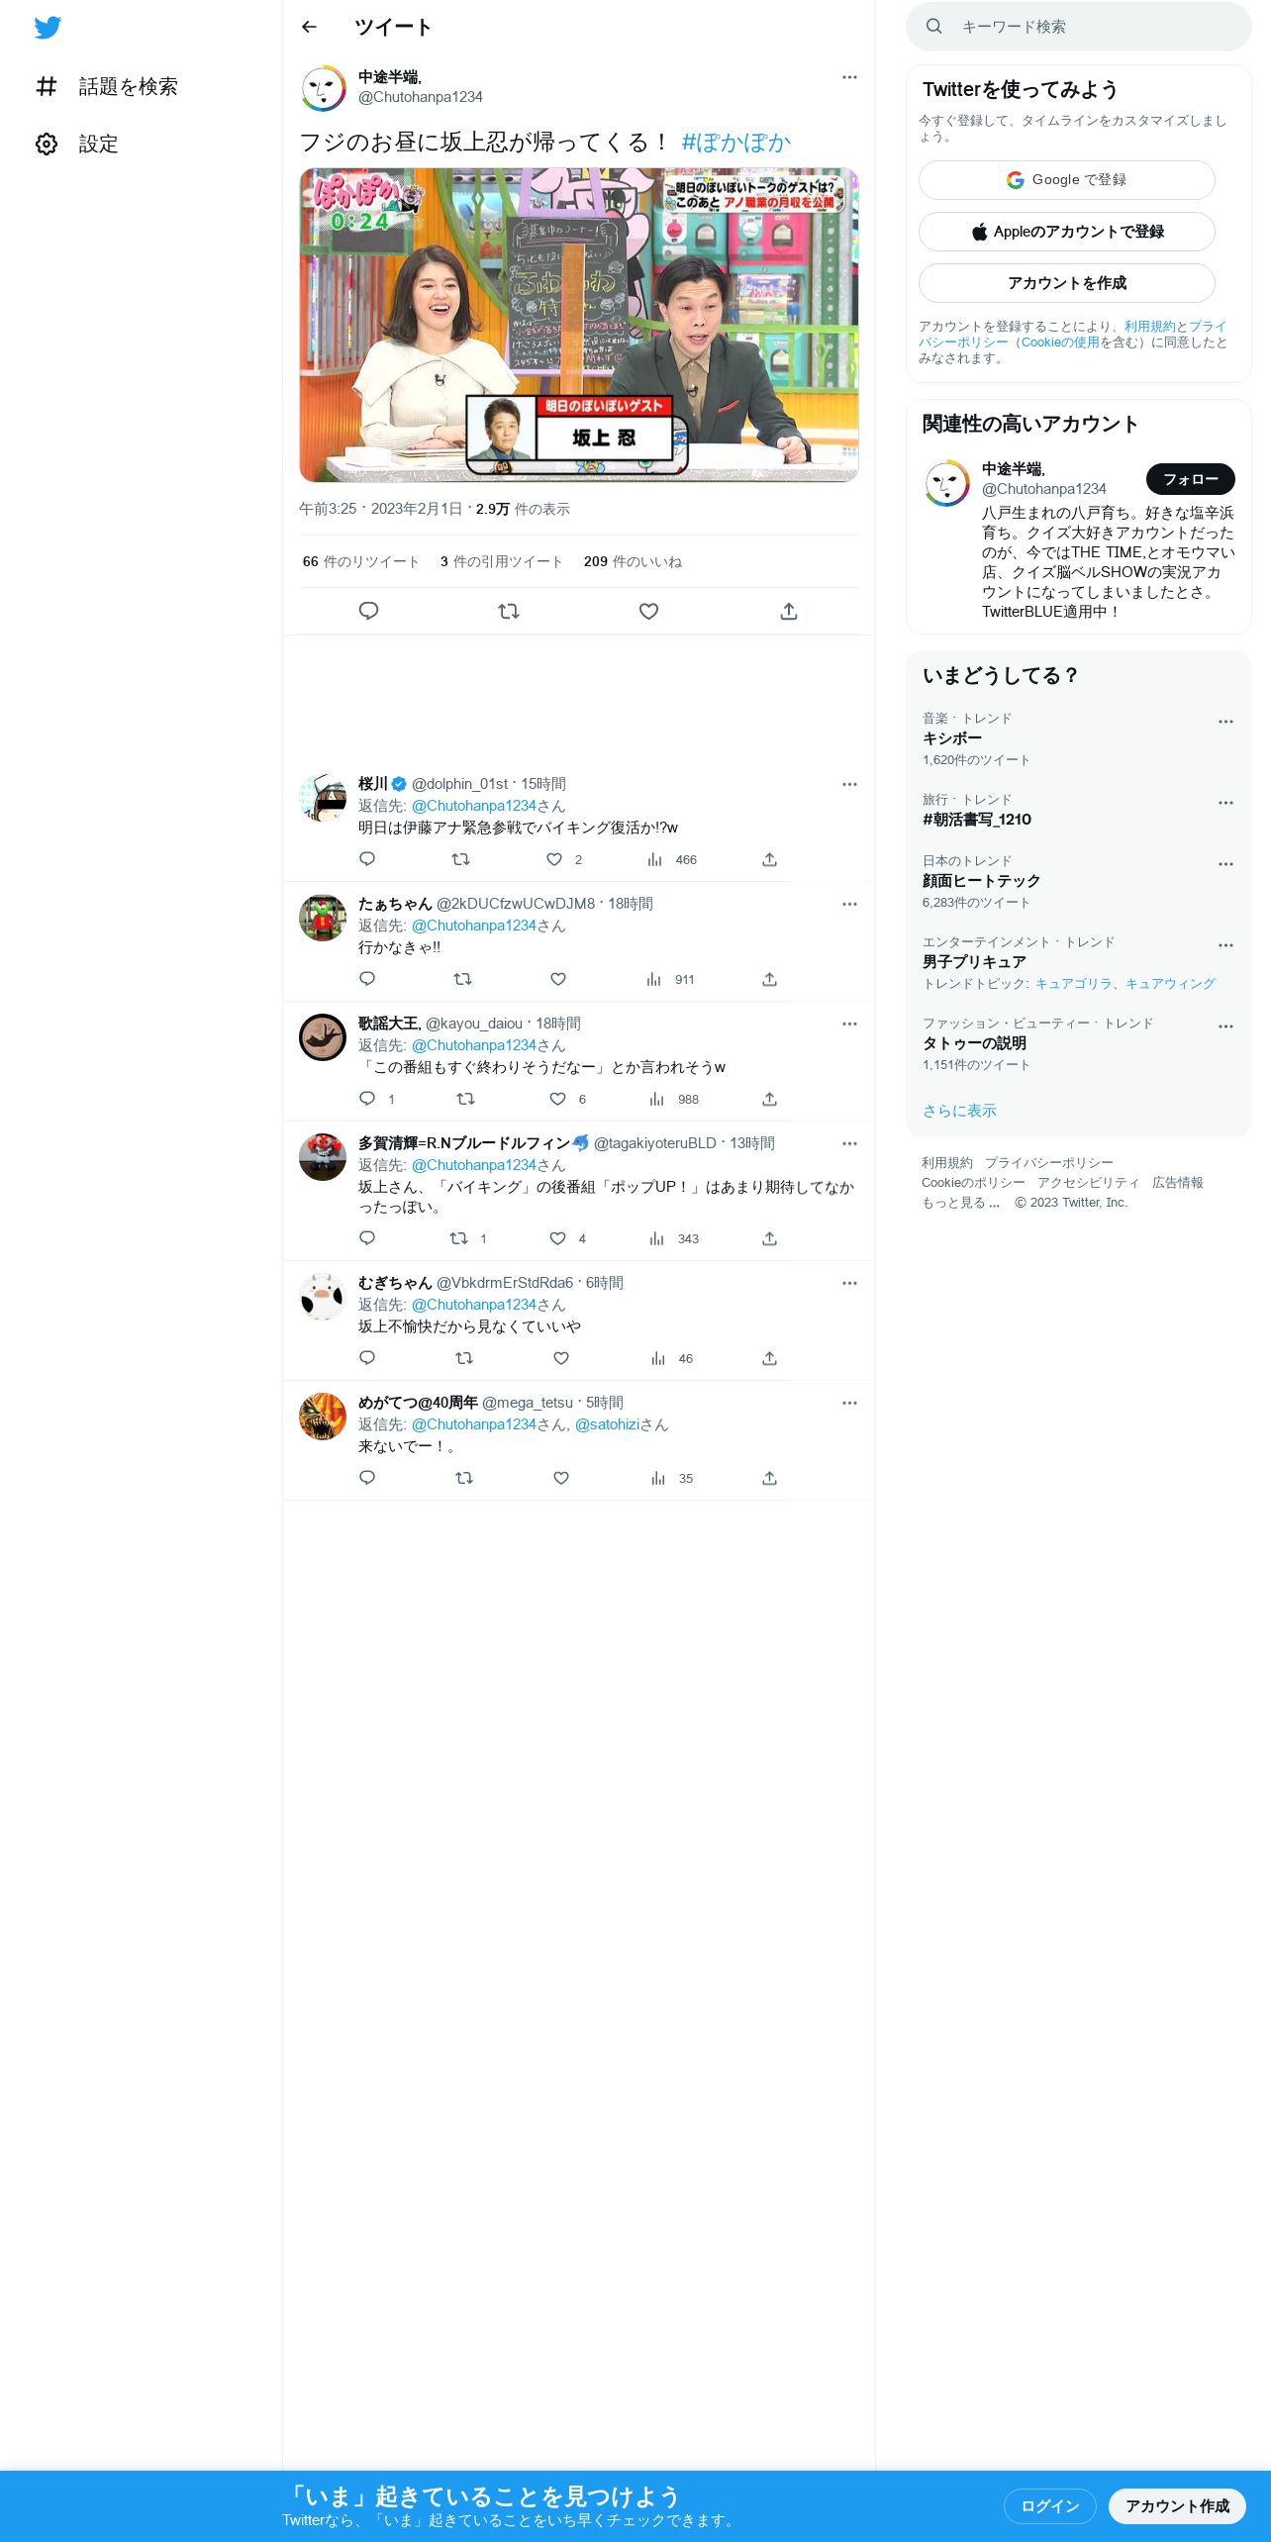Reply to the main tweet bubble icon
This screenshot has height=2542, width=1271.
click(368, 611)
